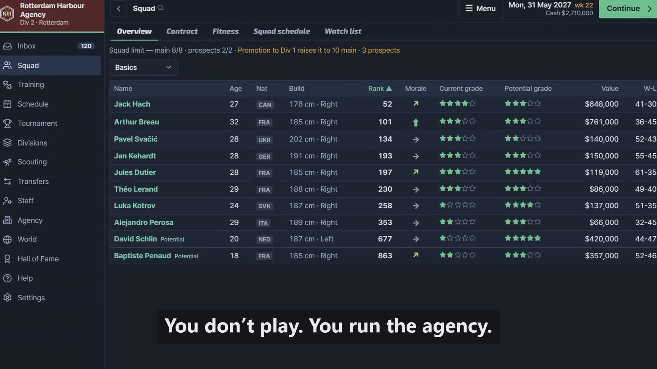Open Jules Dutier's player profile
Screen dimensions: 657x369
(135, 172)
